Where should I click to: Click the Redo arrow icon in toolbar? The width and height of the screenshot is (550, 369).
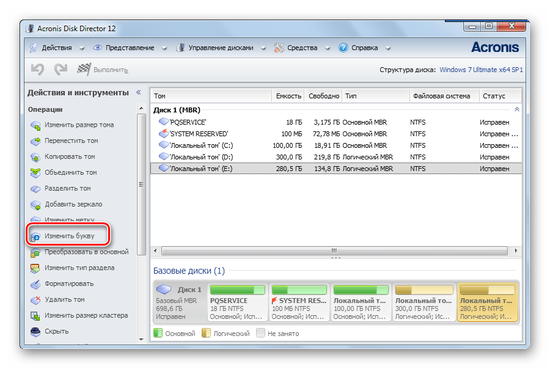click(61, 70)
